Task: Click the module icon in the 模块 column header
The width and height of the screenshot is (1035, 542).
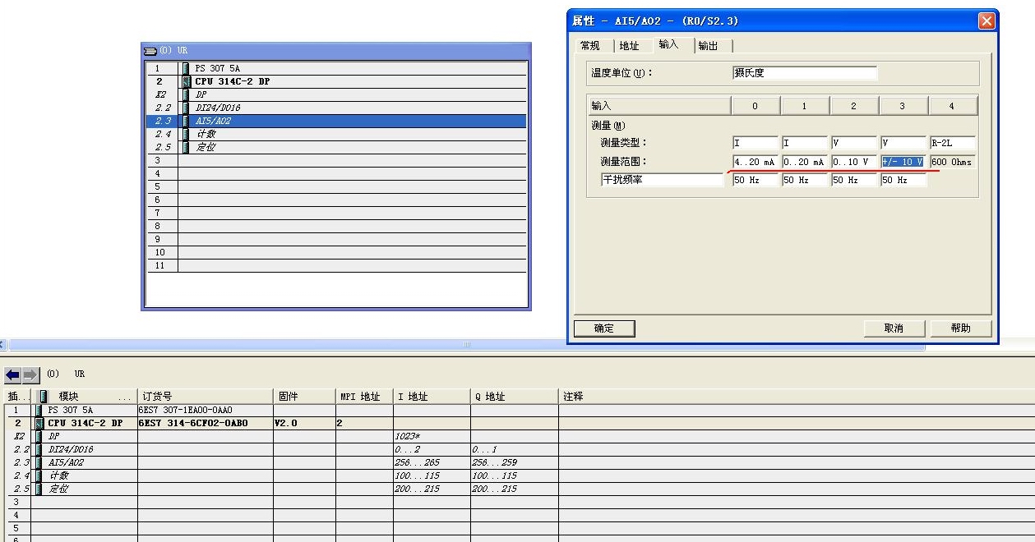Action: click(x=44, y=396)
